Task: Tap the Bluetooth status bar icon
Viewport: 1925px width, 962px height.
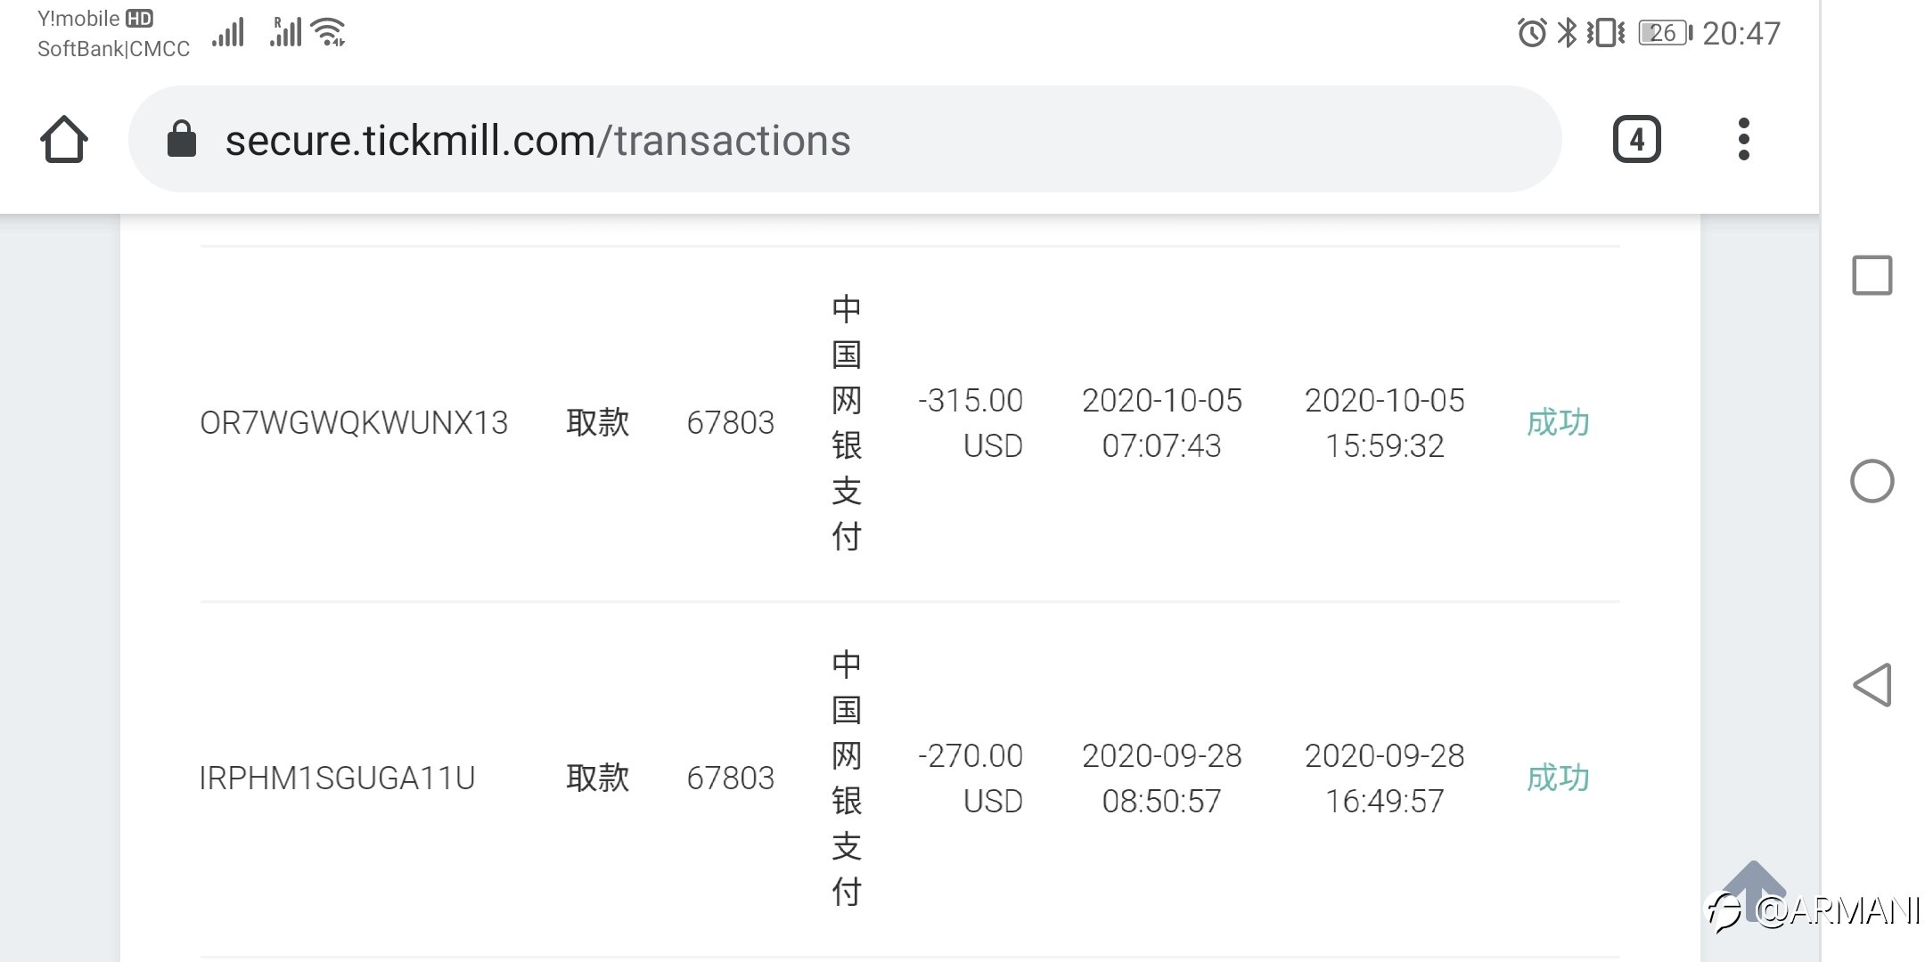Action: click(x=1567, y=33)
